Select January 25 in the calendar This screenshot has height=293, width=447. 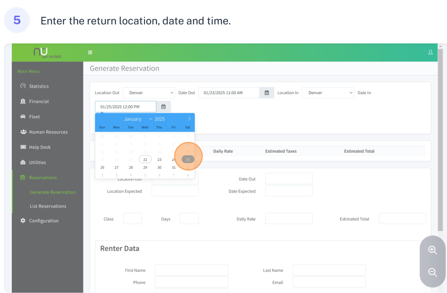[188, 160]
